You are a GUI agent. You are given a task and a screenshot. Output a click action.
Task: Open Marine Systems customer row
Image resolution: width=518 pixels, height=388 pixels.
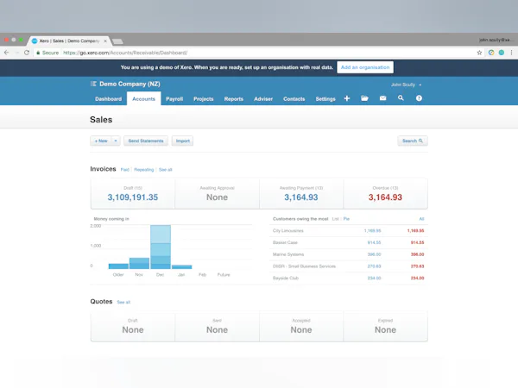(x=349, y=254)
